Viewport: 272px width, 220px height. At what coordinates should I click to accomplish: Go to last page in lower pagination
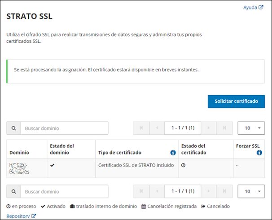tap(224, 191)
